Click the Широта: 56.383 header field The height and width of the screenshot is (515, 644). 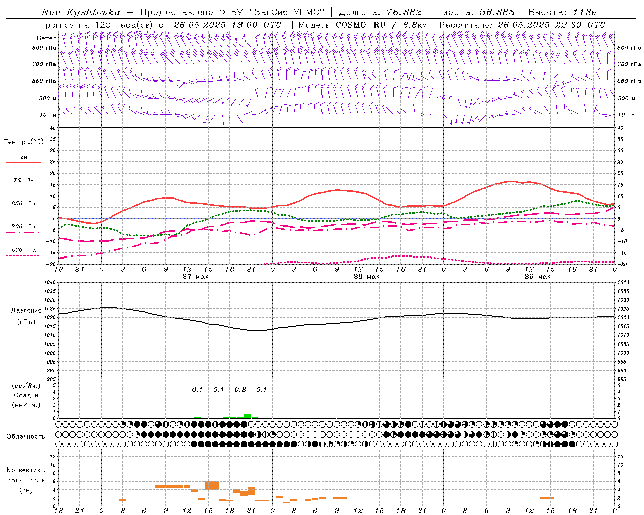click(474, 12)
